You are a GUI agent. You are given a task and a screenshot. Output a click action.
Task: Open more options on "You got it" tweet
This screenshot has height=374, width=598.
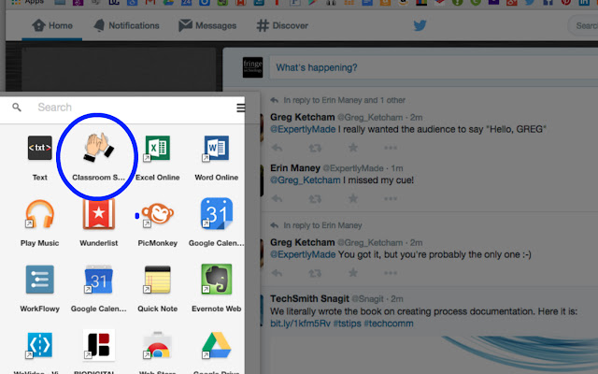391,273
